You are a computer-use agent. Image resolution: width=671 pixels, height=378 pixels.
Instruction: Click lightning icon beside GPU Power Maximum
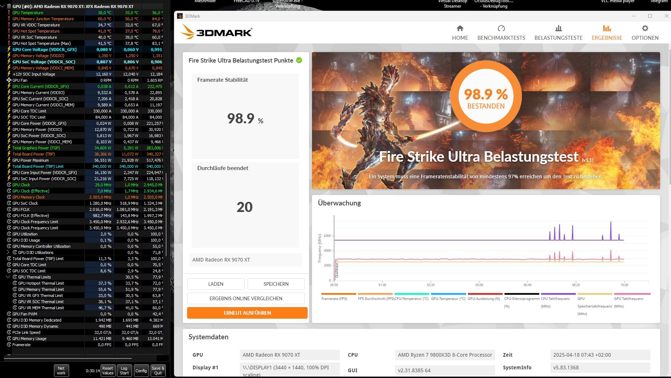(9, 160)
